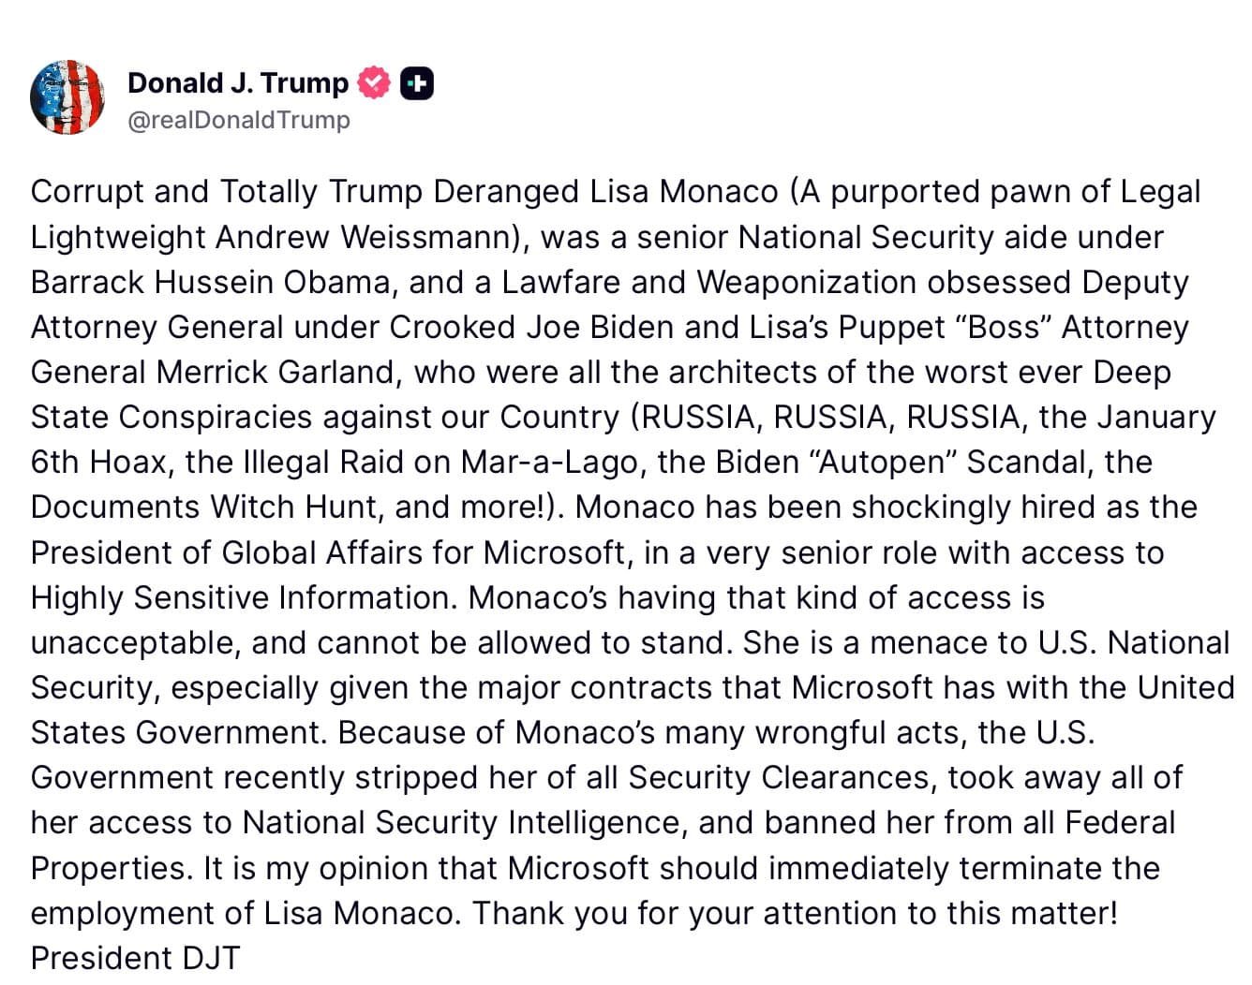Click the "President DJT" signature line

click(x=135, y=958)
